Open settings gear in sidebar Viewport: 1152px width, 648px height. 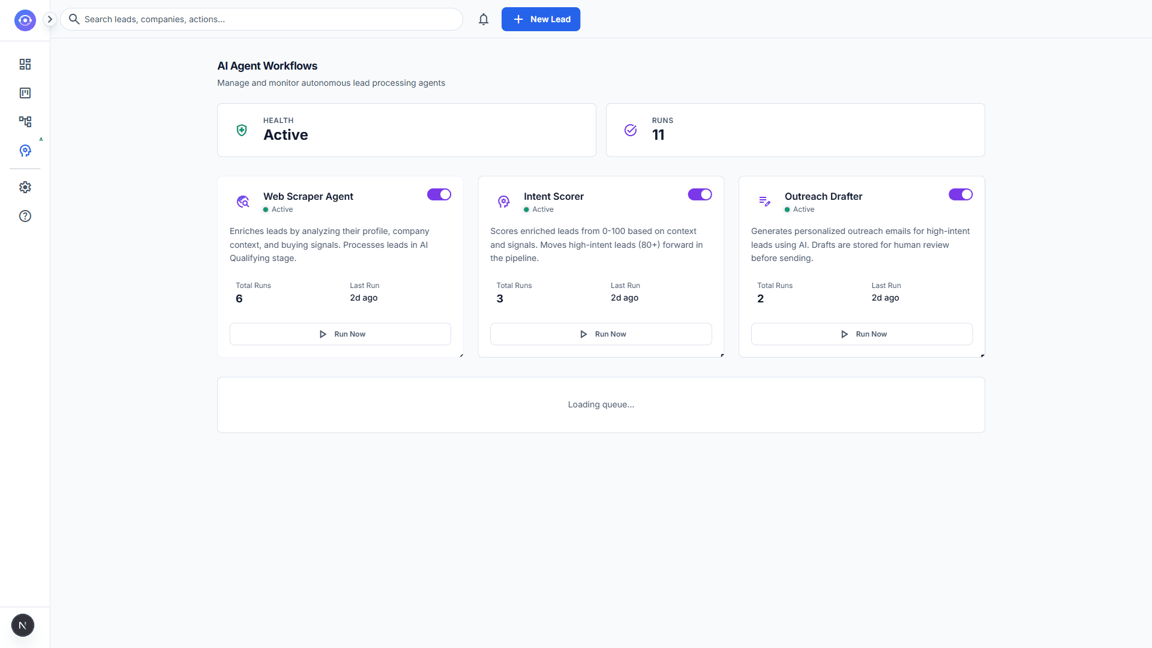pos(25,187)
